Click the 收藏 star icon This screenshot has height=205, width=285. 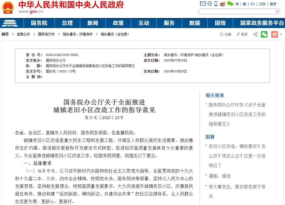coord(221,34)
